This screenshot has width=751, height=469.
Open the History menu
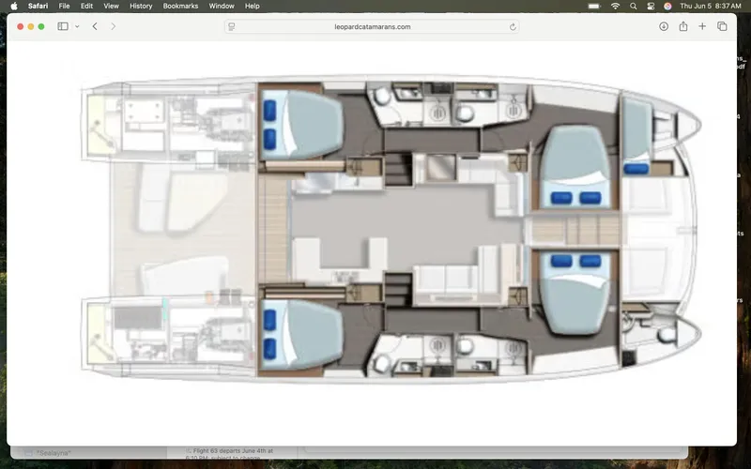(x=141, y=6)
